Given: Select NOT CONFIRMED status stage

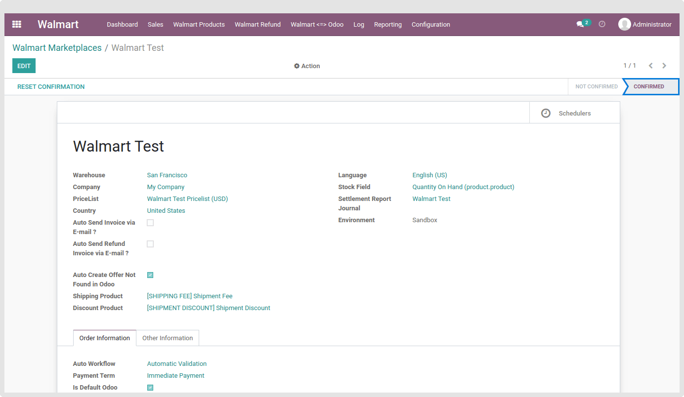Looking at the screenshot, I should click(x=596, y=86).
